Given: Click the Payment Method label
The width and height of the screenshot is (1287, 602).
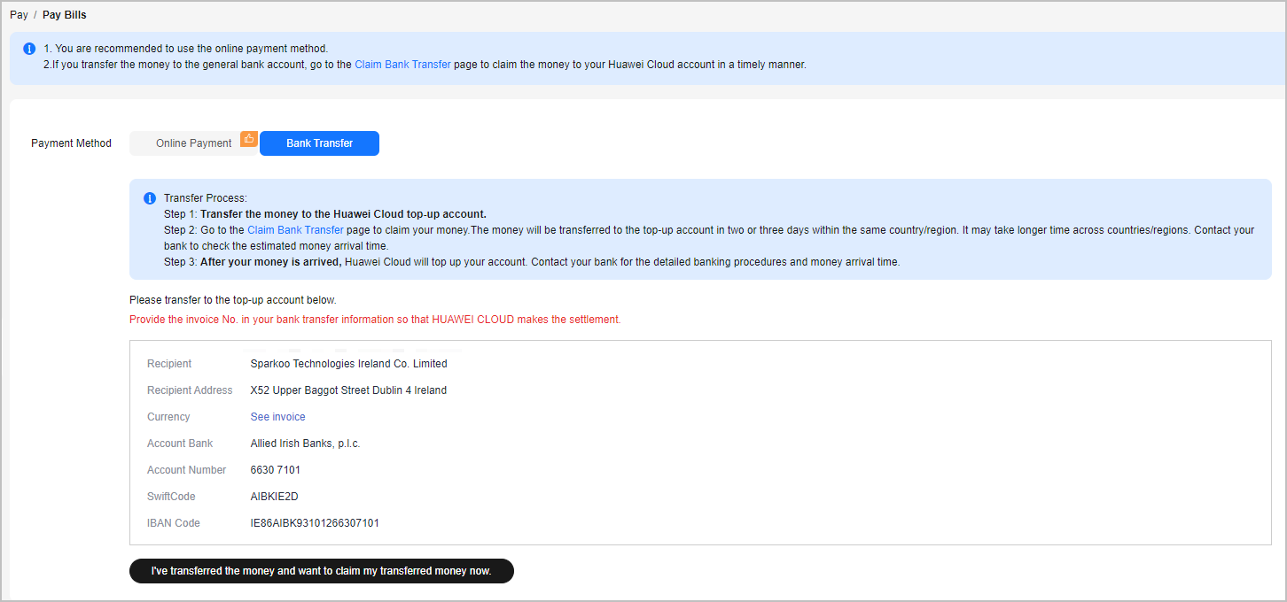Looking at the screenshot, I should (72, 143).
